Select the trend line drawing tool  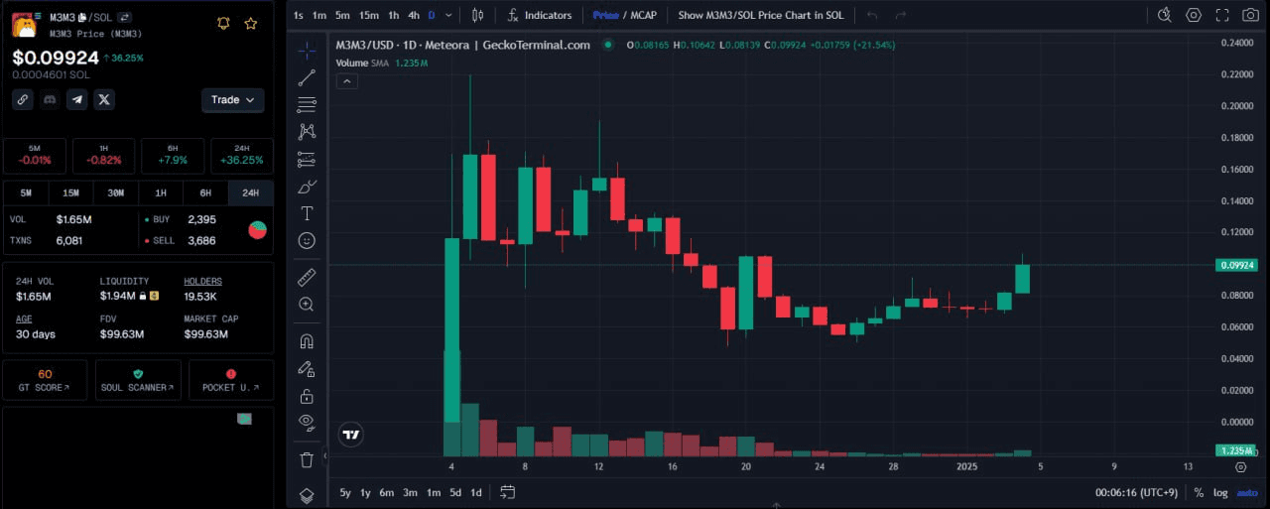307,77
